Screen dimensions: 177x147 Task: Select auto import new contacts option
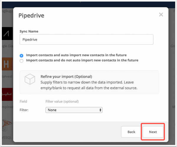22,56
